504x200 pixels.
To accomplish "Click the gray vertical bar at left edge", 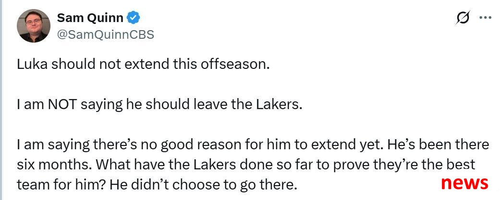I will pyautogui.click(x=1, y=100).
